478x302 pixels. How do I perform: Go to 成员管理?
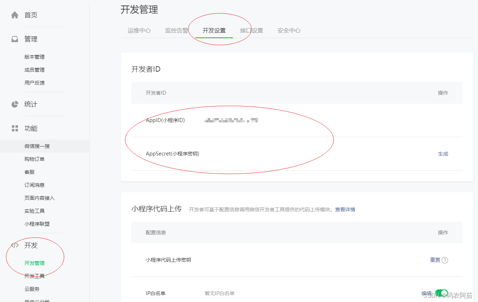pos(35,70)
